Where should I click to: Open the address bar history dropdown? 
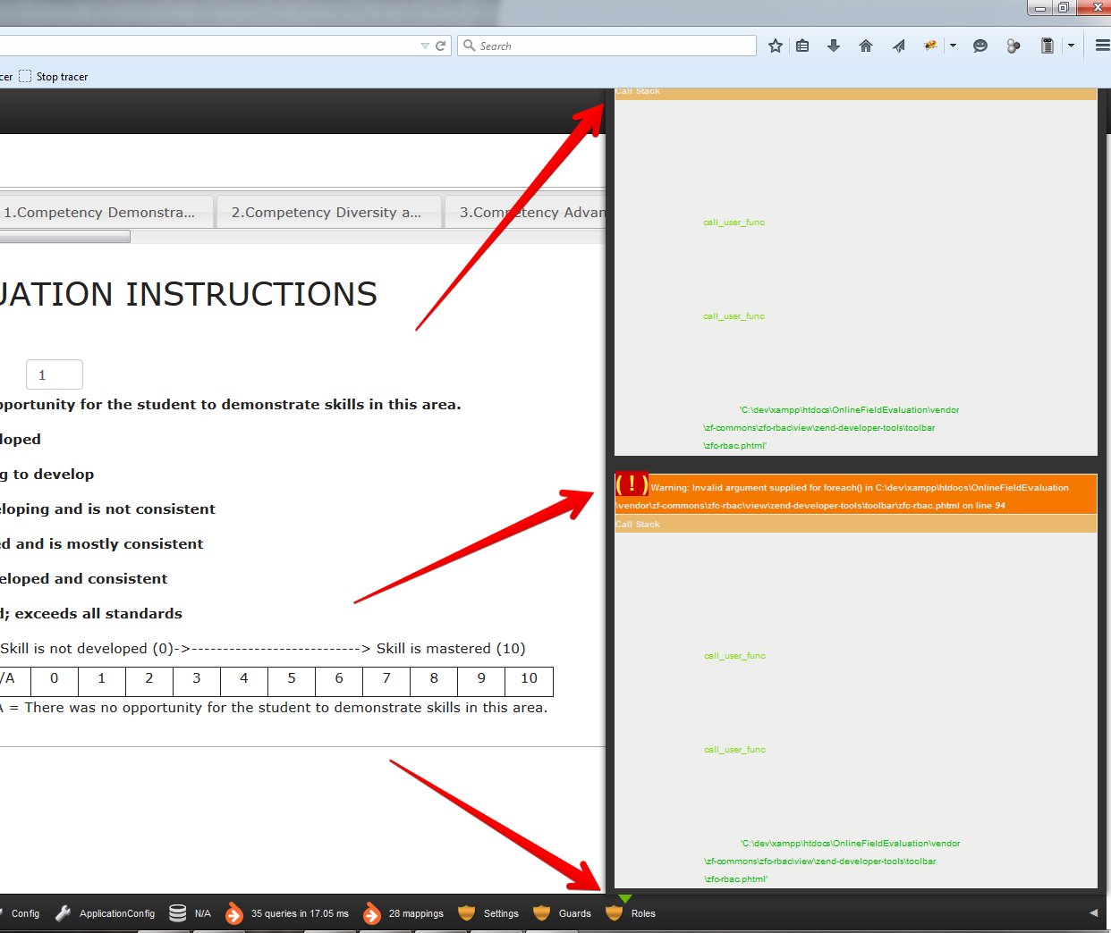pyautogui.click(x=425, y=46)
